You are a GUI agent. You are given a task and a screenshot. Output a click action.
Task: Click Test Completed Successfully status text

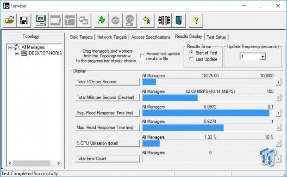coord(30,173)
